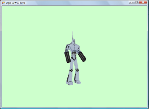The width and height of the screenshot is (149, 109).
Task: Maximize the Ogre in WinForms window
Action: [x=136, y=2]
